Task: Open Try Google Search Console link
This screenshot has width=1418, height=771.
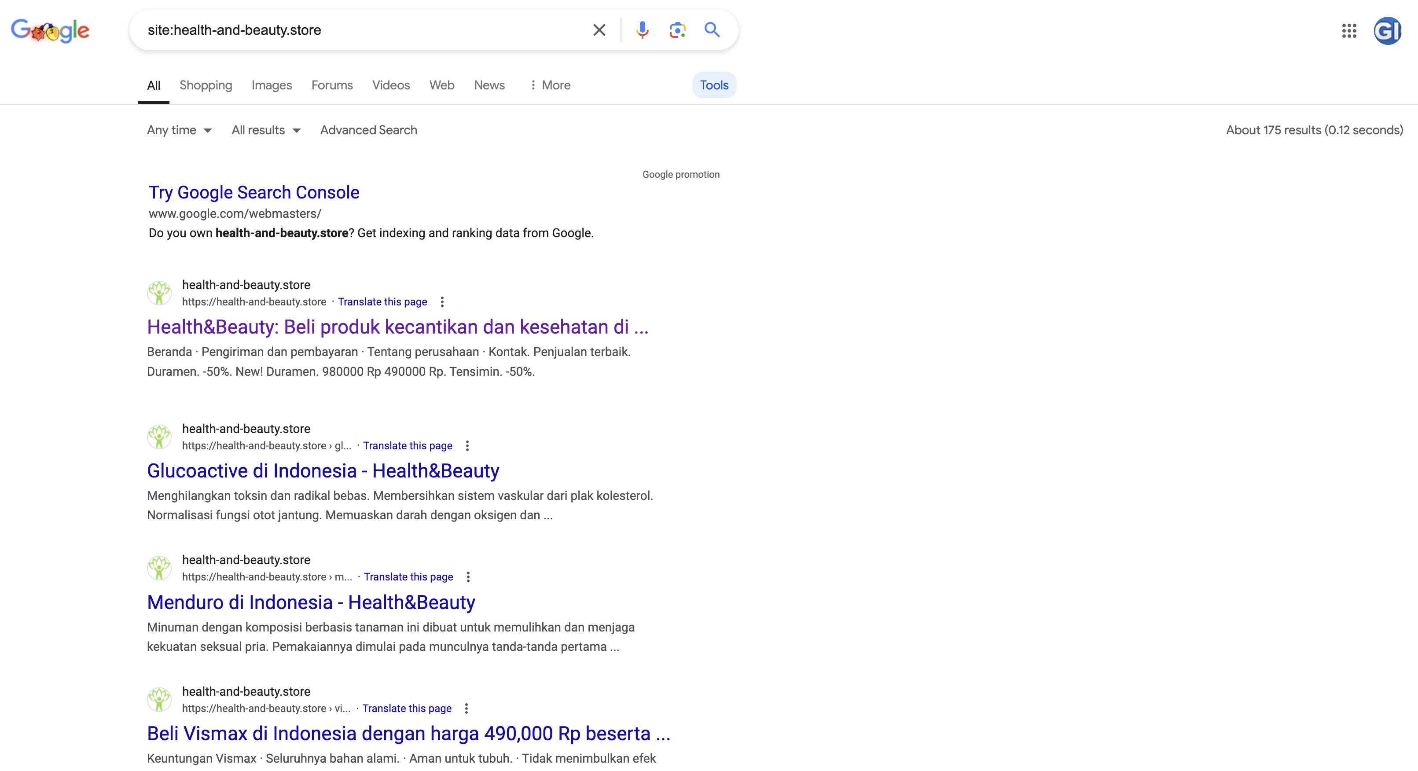Action: [x=254, y=193]
